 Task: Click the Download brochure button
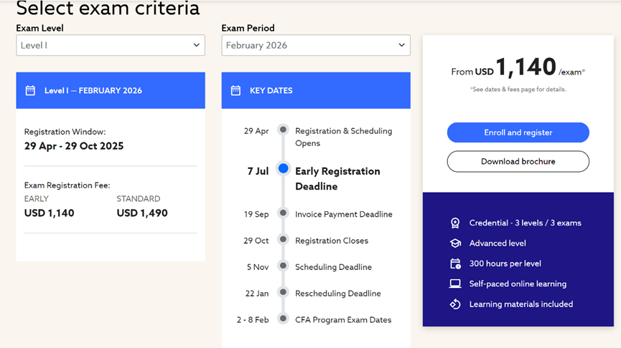tap(518, 162)
